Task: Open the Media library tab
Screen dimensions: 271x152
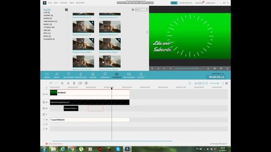Action: [x=47, y=75]
